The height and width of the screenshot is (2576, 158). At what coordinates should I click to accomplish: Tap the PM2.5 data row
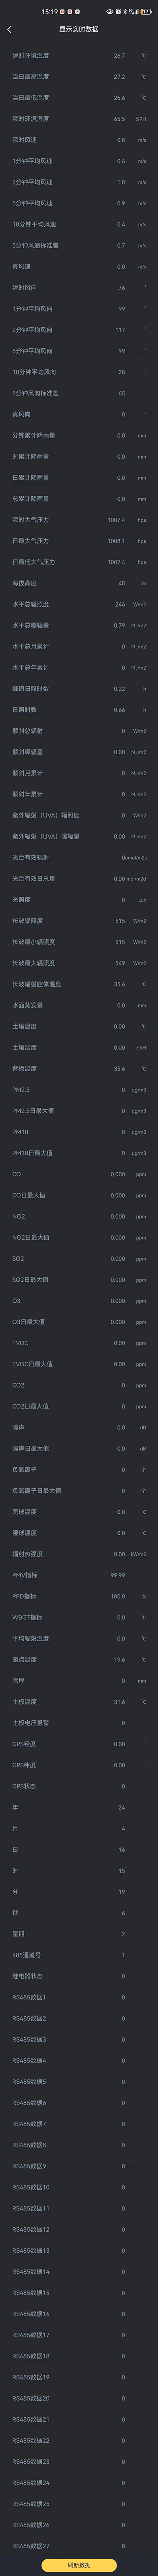point(79,1090)
